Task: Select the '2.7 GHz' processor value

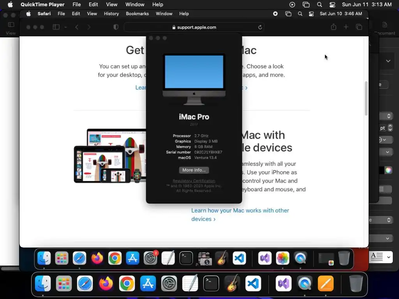Action: [201, 136]
